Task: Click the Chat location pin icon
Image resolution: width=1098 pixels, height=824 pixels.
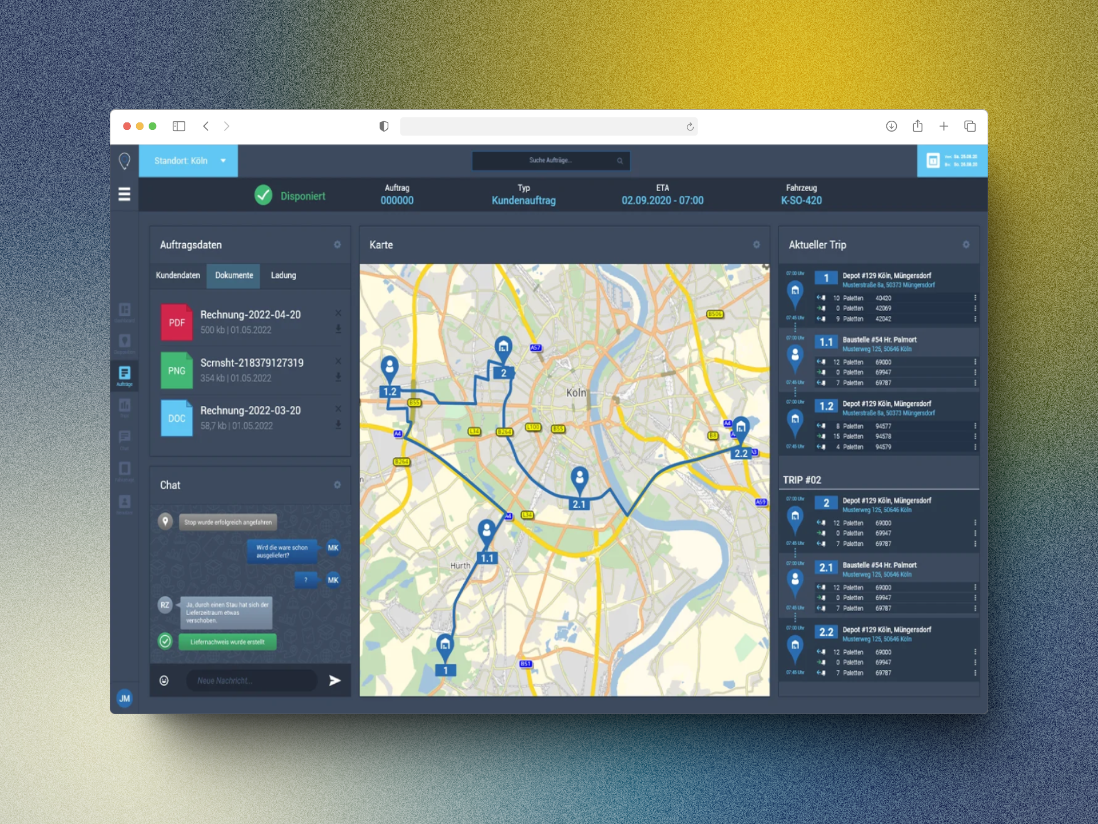Action: 166,521
